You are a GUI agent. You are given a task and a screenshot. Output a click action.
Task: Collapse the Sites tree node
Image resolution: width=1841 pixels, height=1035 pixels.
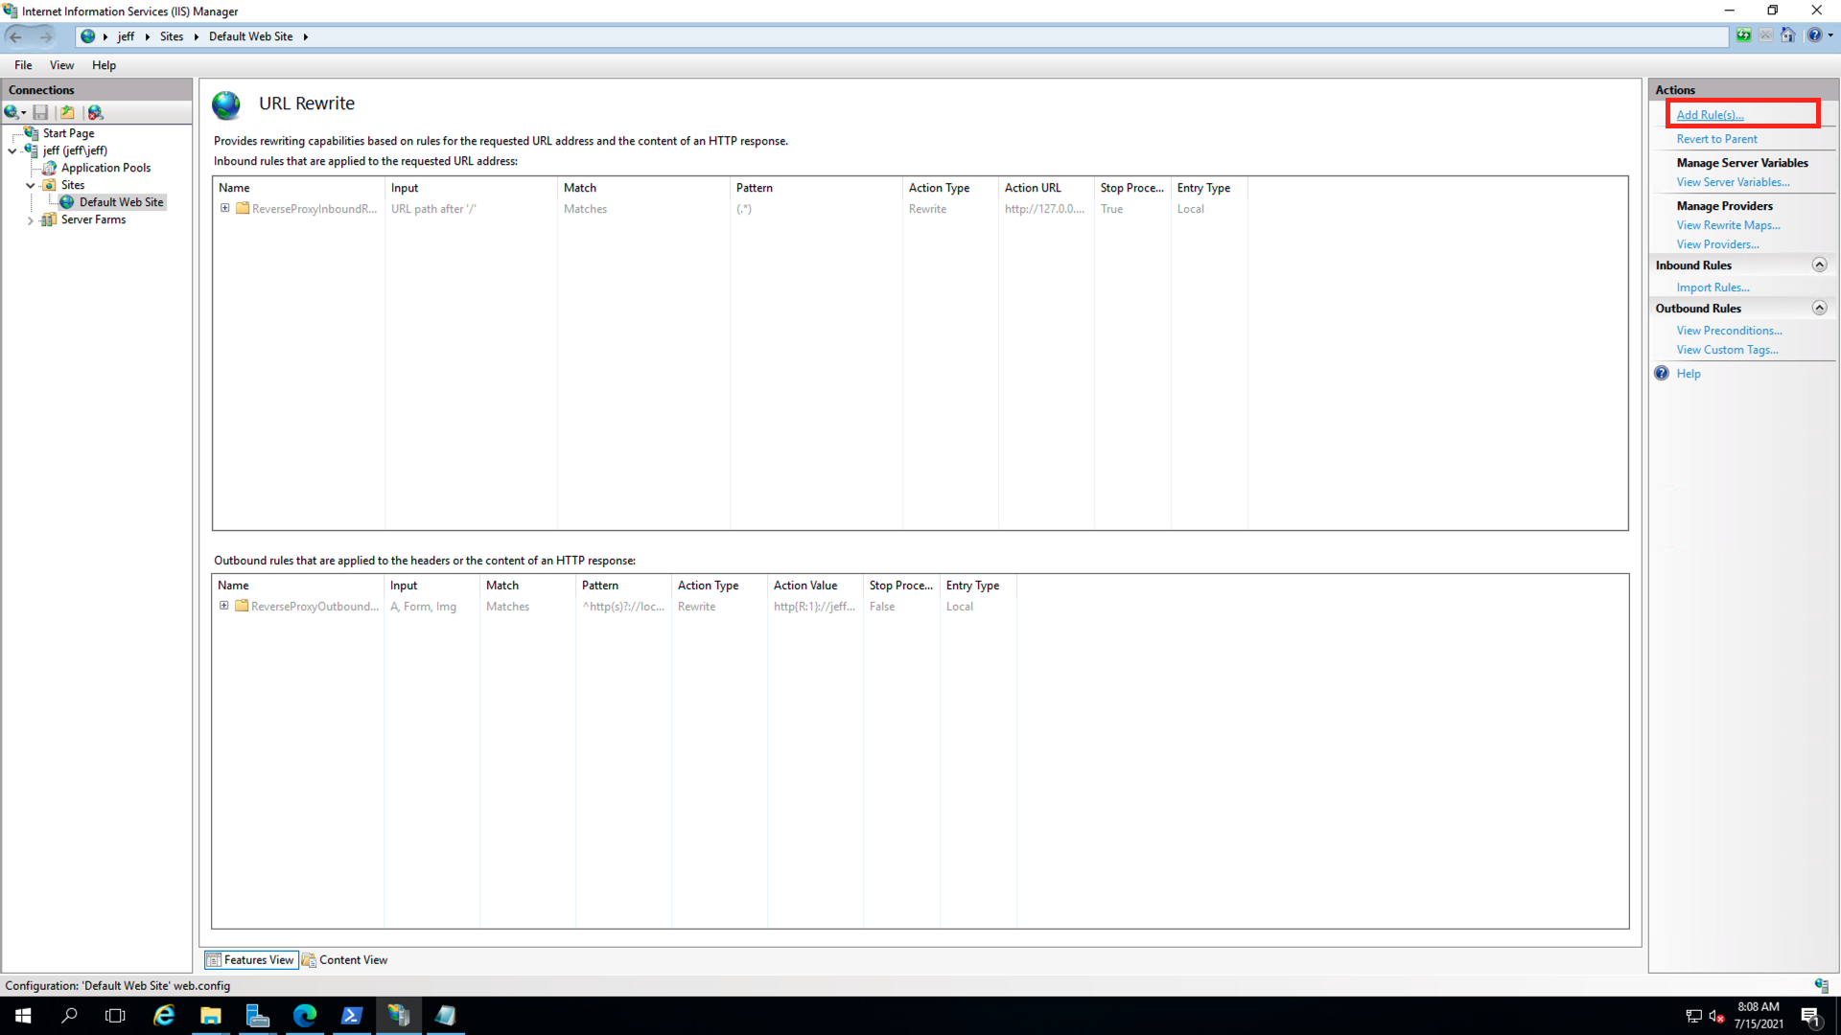point(31,185)
